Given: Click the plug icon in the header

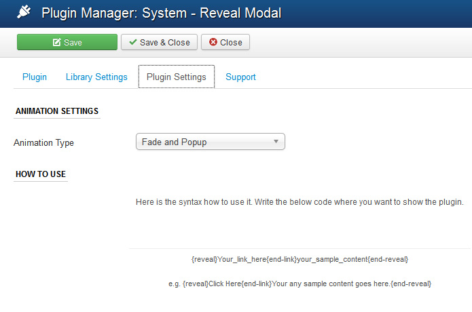Looking at the screenshot, I should point(24,12).
